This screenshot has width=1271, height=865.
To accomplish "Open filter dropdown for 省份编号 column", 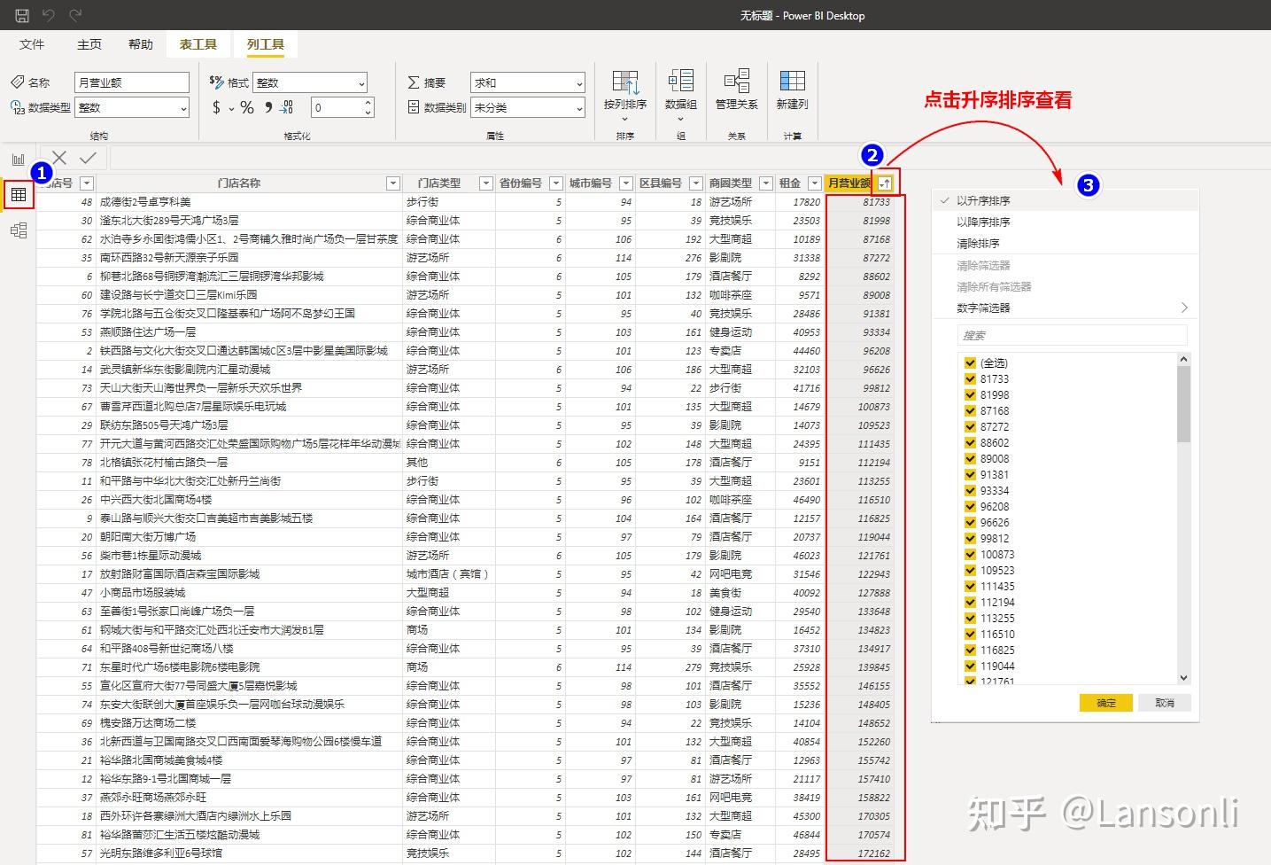I will tap(556, 183).
